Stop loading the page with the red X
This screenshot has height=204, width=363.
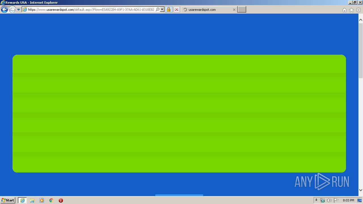tap(176, 10)
